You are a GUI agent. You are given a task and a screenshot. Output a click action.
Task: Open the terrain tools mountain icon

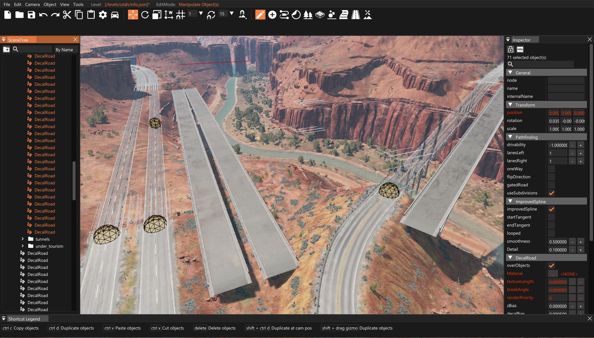[x=368, y=15]
